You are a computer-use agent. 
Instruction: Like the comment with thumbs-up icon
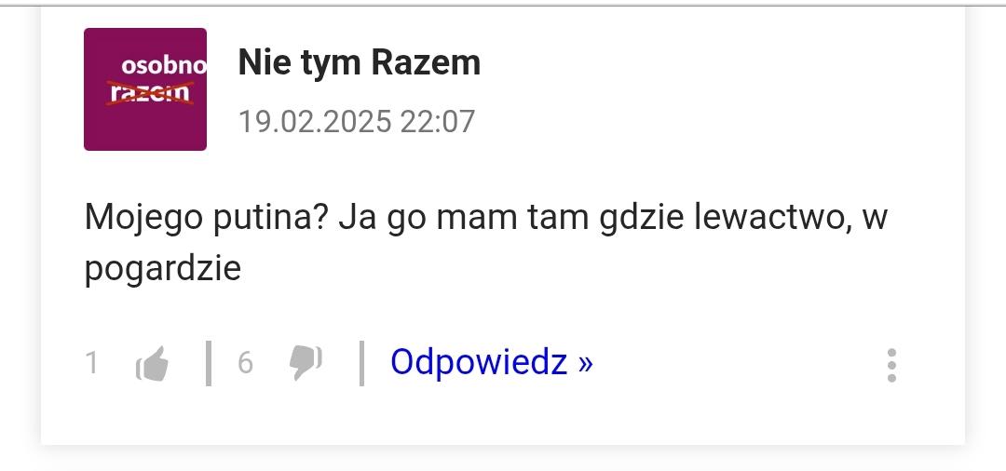point(152,363)
